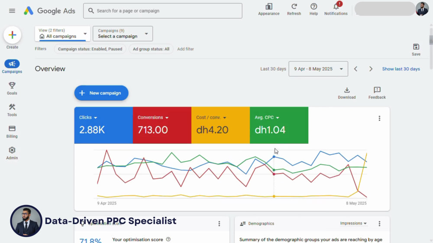Open Campaigns in the sidebar

point(12,66)
